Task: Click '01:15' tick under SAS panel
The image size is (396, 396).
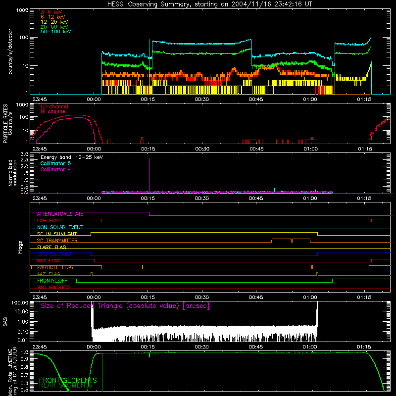Action: [364, 347]
